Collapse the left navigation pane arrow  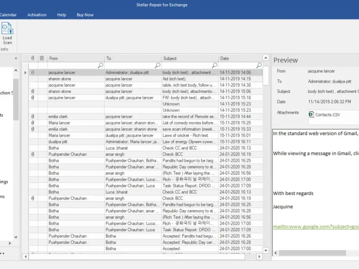[x=16, y=58]
